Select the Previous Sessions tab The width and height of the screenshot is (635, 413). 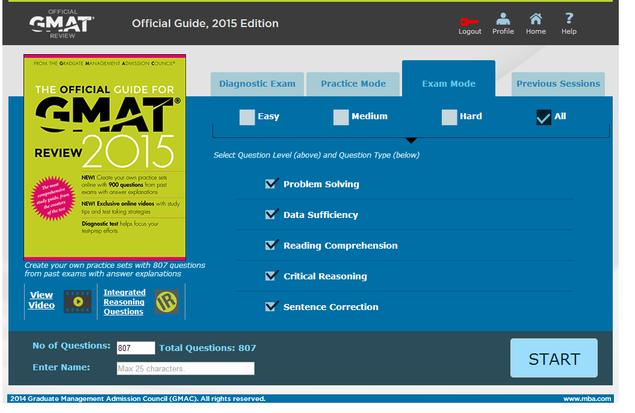pos(558,84)
